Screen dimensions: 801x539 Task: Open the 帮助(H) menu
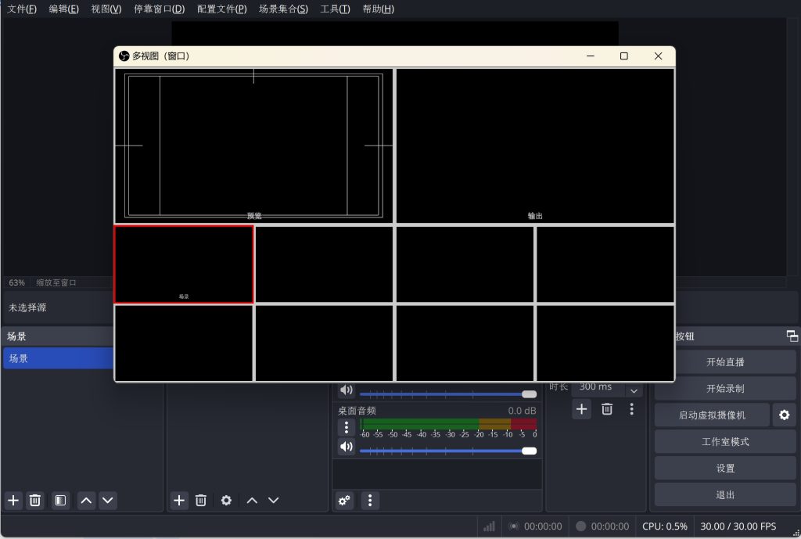tap(378, 9)
